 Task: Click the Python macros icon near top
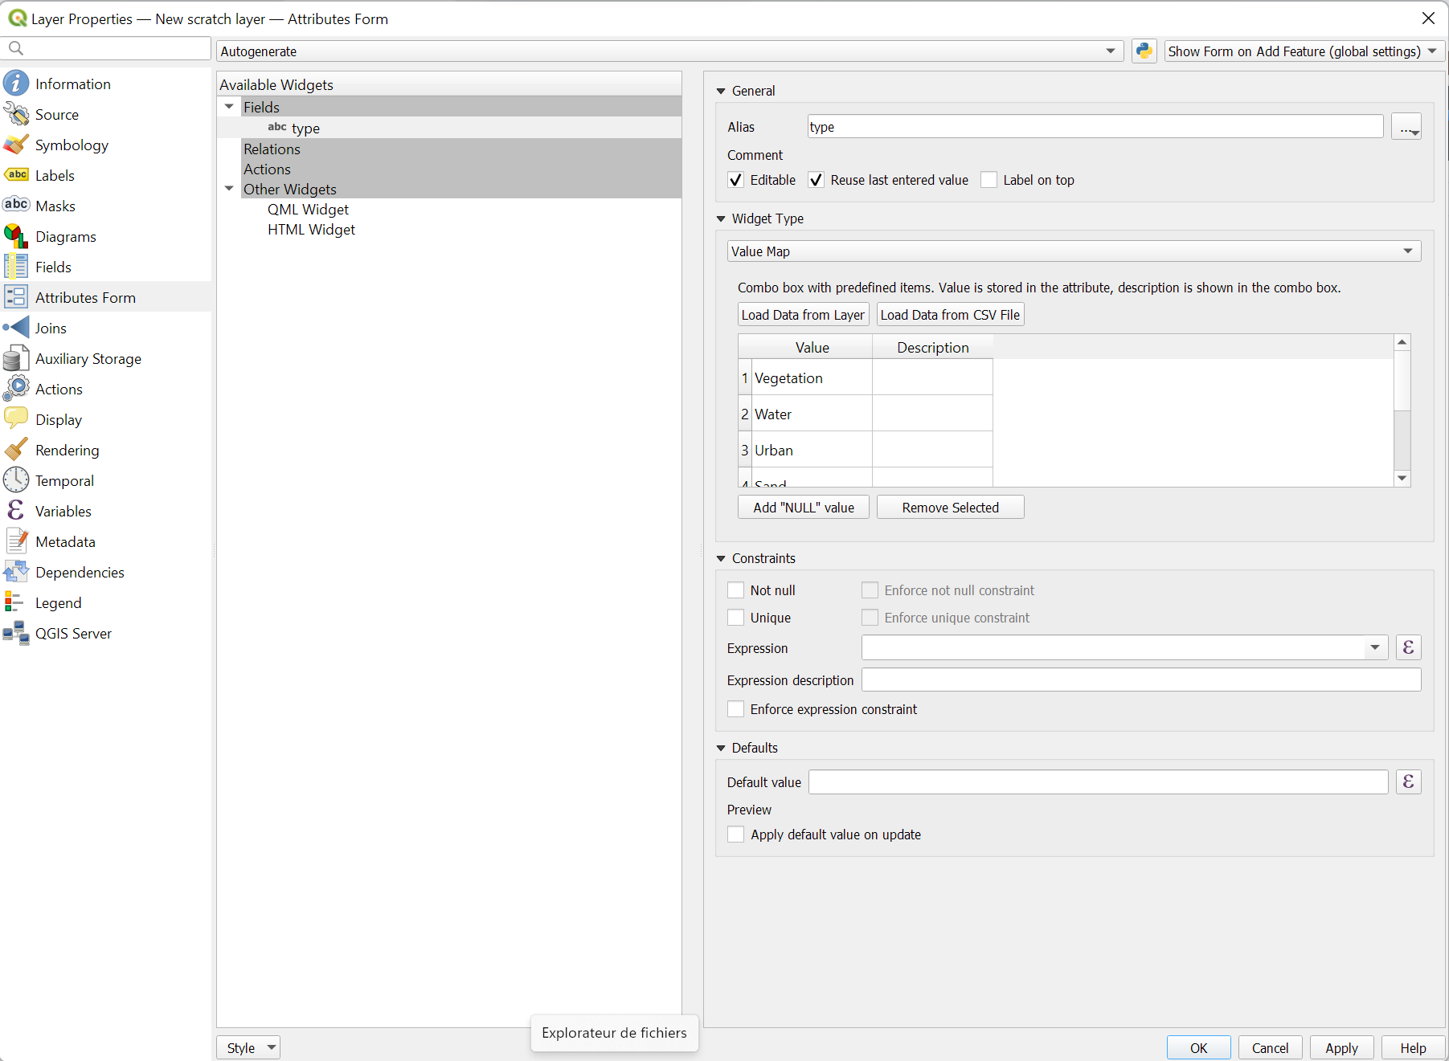click(x=1144, y=51)
